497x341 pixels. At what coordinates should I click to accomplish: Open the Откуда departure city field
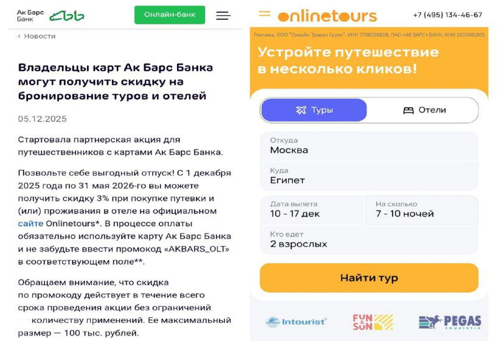coord(369,145)
